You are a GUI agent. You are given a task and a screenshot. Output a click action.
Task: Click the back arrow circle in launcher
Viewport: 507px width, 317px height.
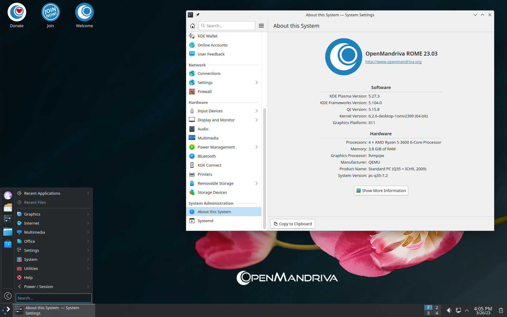[x=8, y=296]
